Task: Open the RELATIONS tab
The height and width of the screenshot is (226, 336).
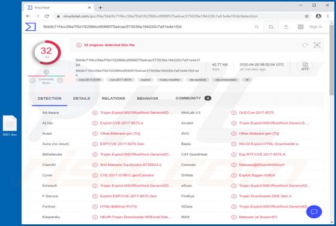Action: pos(113,99)
